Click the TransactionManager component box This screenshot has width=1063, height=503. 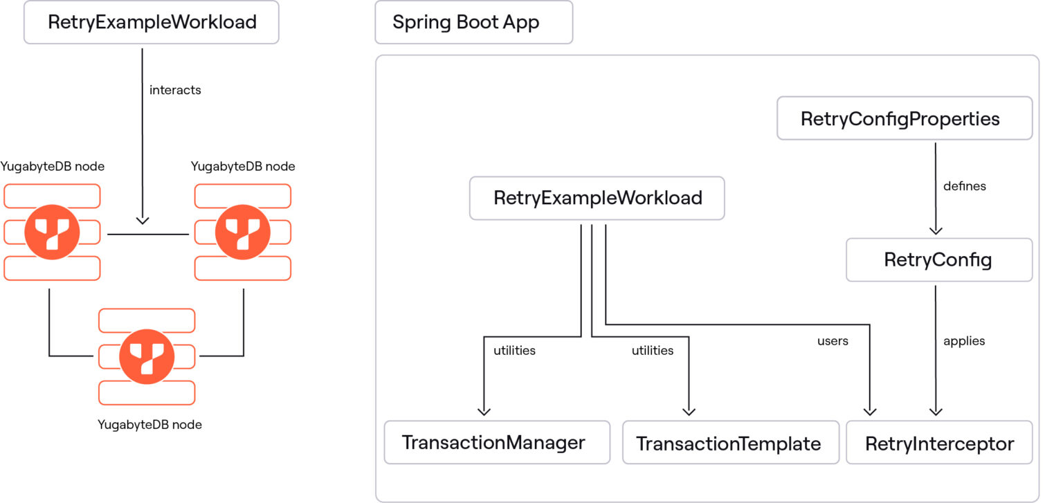coord(497,442)
